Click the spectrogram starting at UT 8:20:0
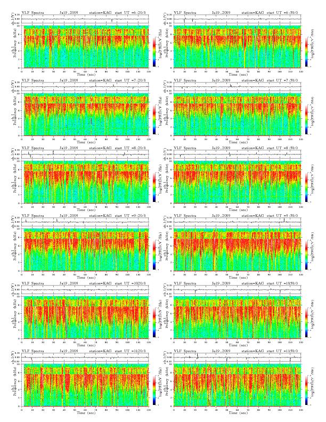 pos(85,182)
